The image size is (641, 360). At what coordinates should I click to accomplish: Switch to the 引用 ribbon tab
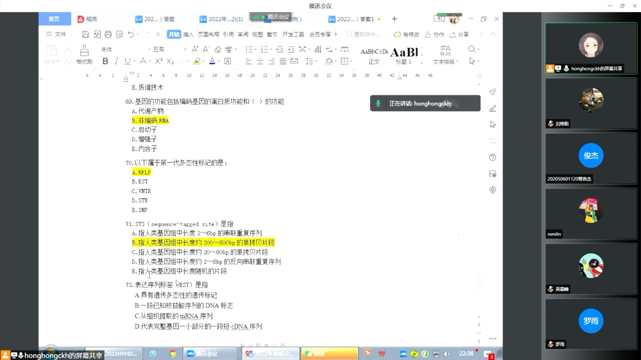pyautogui.click(x=228, y=34)
